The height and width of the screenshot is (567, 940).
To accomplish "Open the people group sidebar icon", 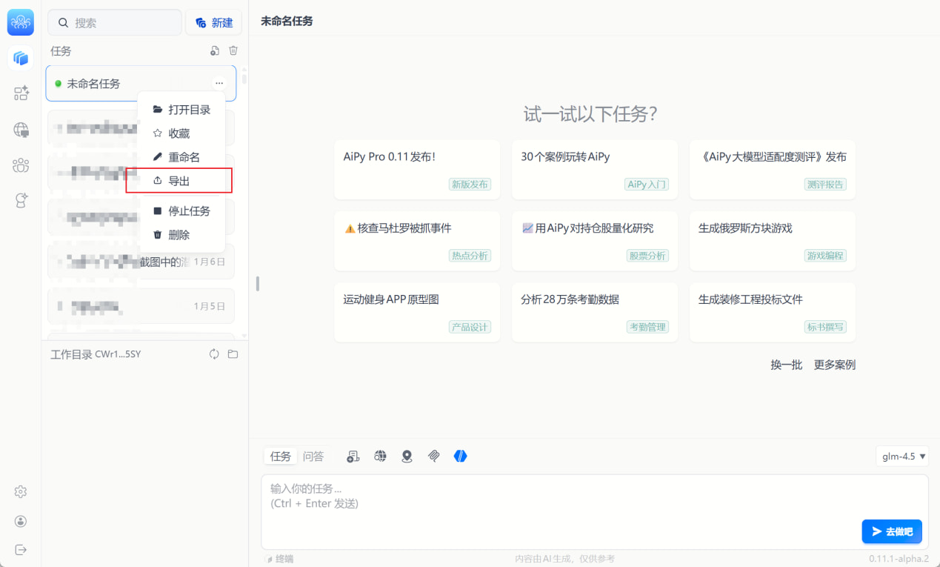I will point(21,165).
